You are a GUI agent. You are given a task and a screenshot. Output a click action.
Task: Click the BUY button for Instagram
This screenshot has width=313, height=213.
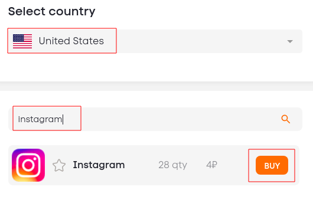[x=272, y=165]
